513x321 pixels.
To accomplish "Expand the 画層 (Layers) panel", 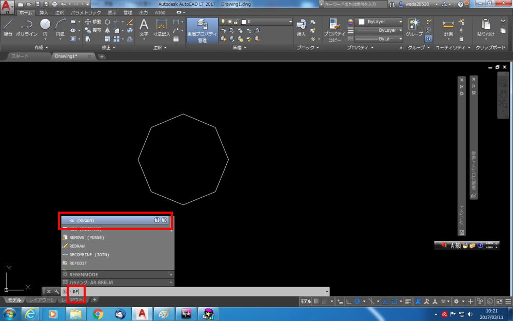I will pos(240,47).
